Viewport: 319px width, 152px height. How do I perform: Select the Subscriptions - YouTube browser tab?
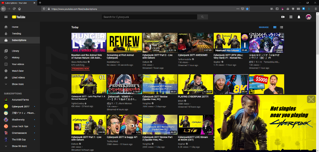click(x=19, y=3)
